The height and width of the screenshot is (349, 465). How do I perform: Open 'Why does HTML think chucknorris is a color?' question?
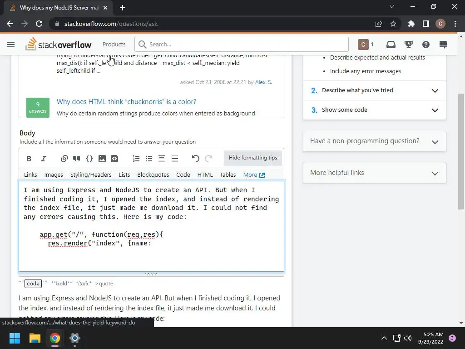126,102
